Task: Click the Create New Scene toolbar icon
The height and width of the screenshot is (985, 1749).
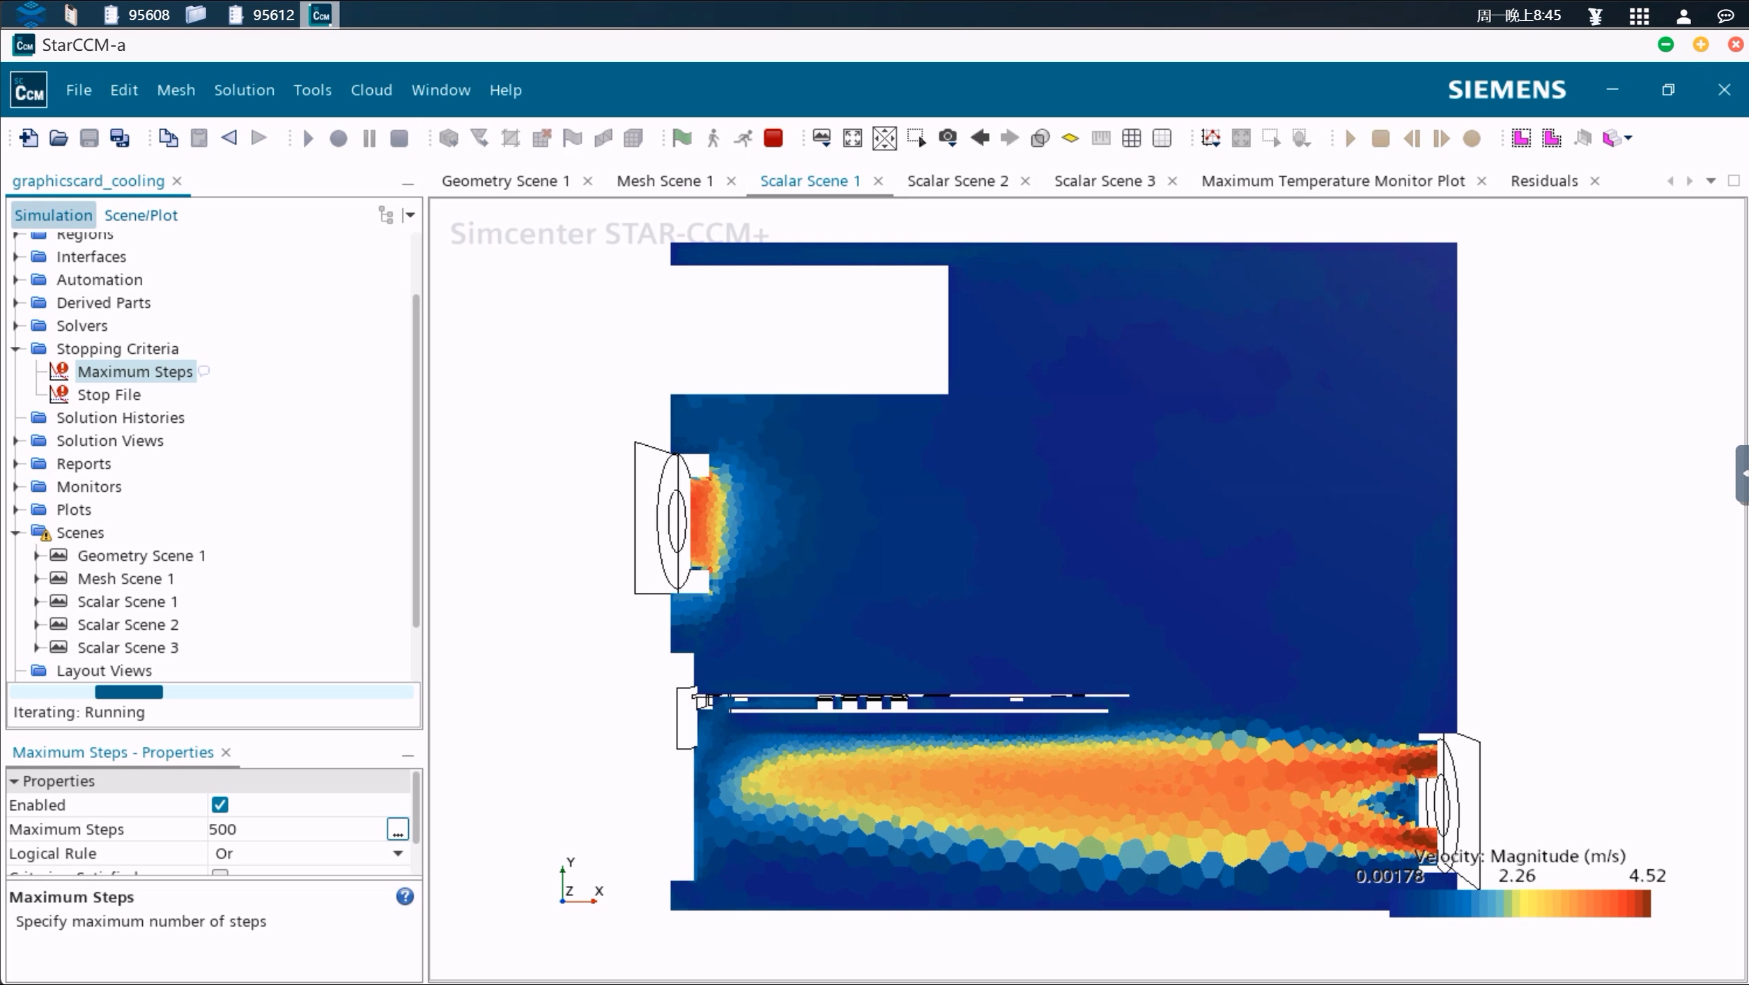Action: (822, 138)
